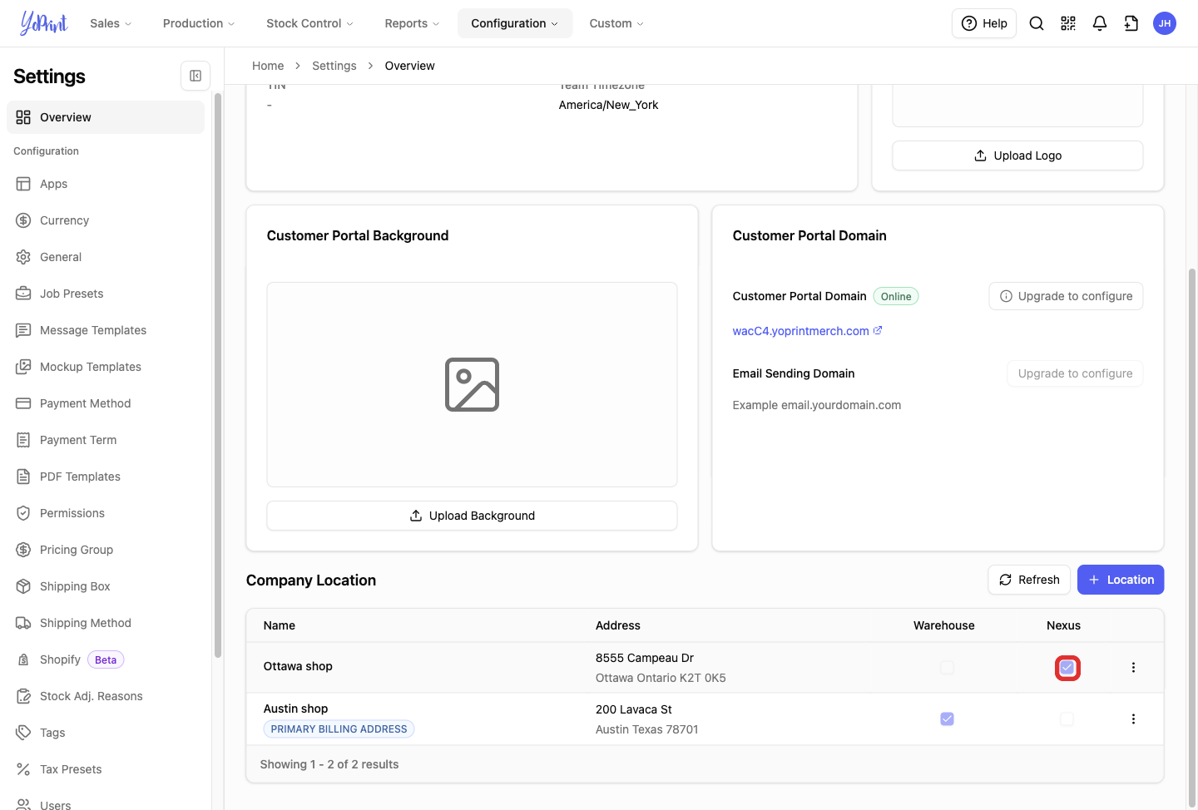Click the background image placeholder
The height and width of the screenshot is (810, 1198).
tap(472, 384)
